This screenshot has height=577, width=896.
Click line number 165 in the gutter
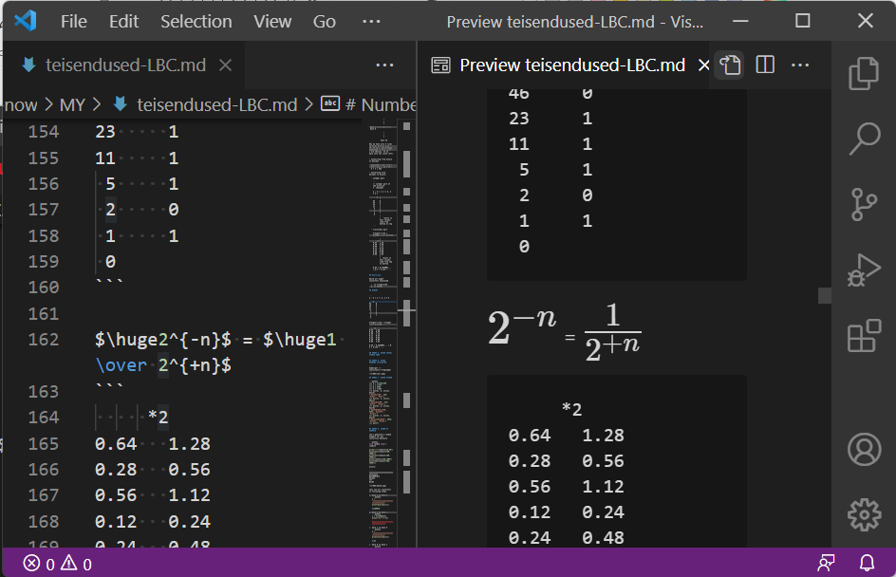point(44,444)
